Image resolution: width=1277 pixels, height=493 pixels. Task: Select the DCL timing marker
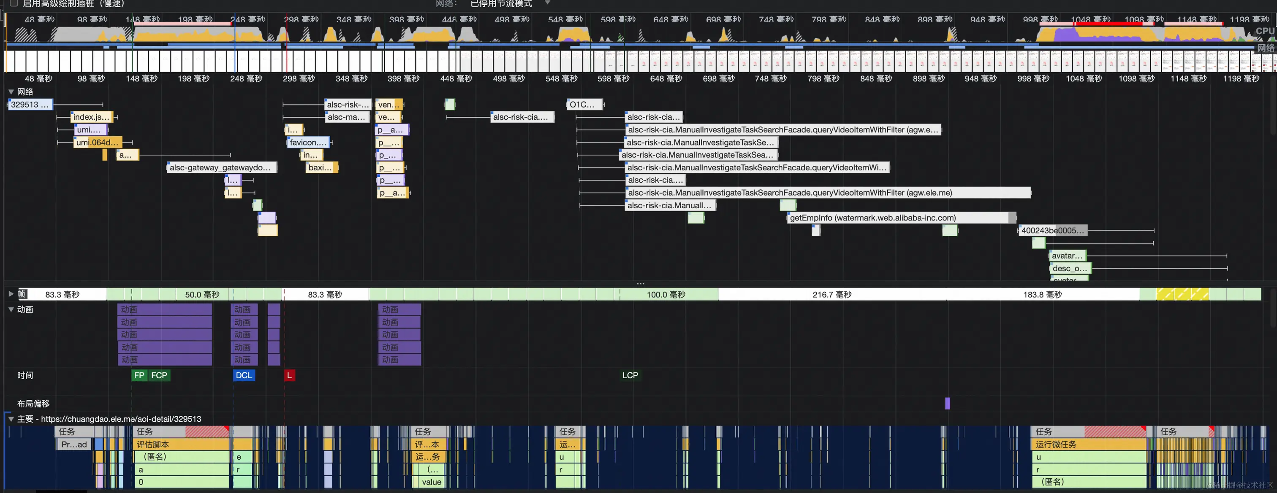(243, 375)
